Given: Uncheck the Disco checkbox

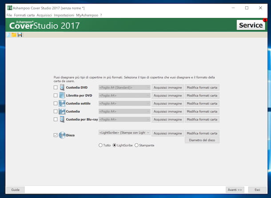Looking at the screenshot, I should [x=56, y=135].
